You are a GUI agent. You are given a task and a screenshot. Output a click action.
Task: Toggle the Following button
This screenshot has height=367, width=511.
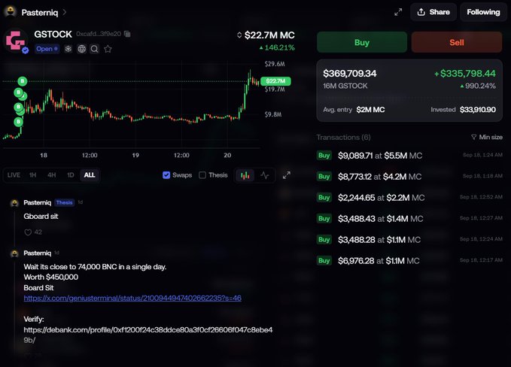point(483,12)
